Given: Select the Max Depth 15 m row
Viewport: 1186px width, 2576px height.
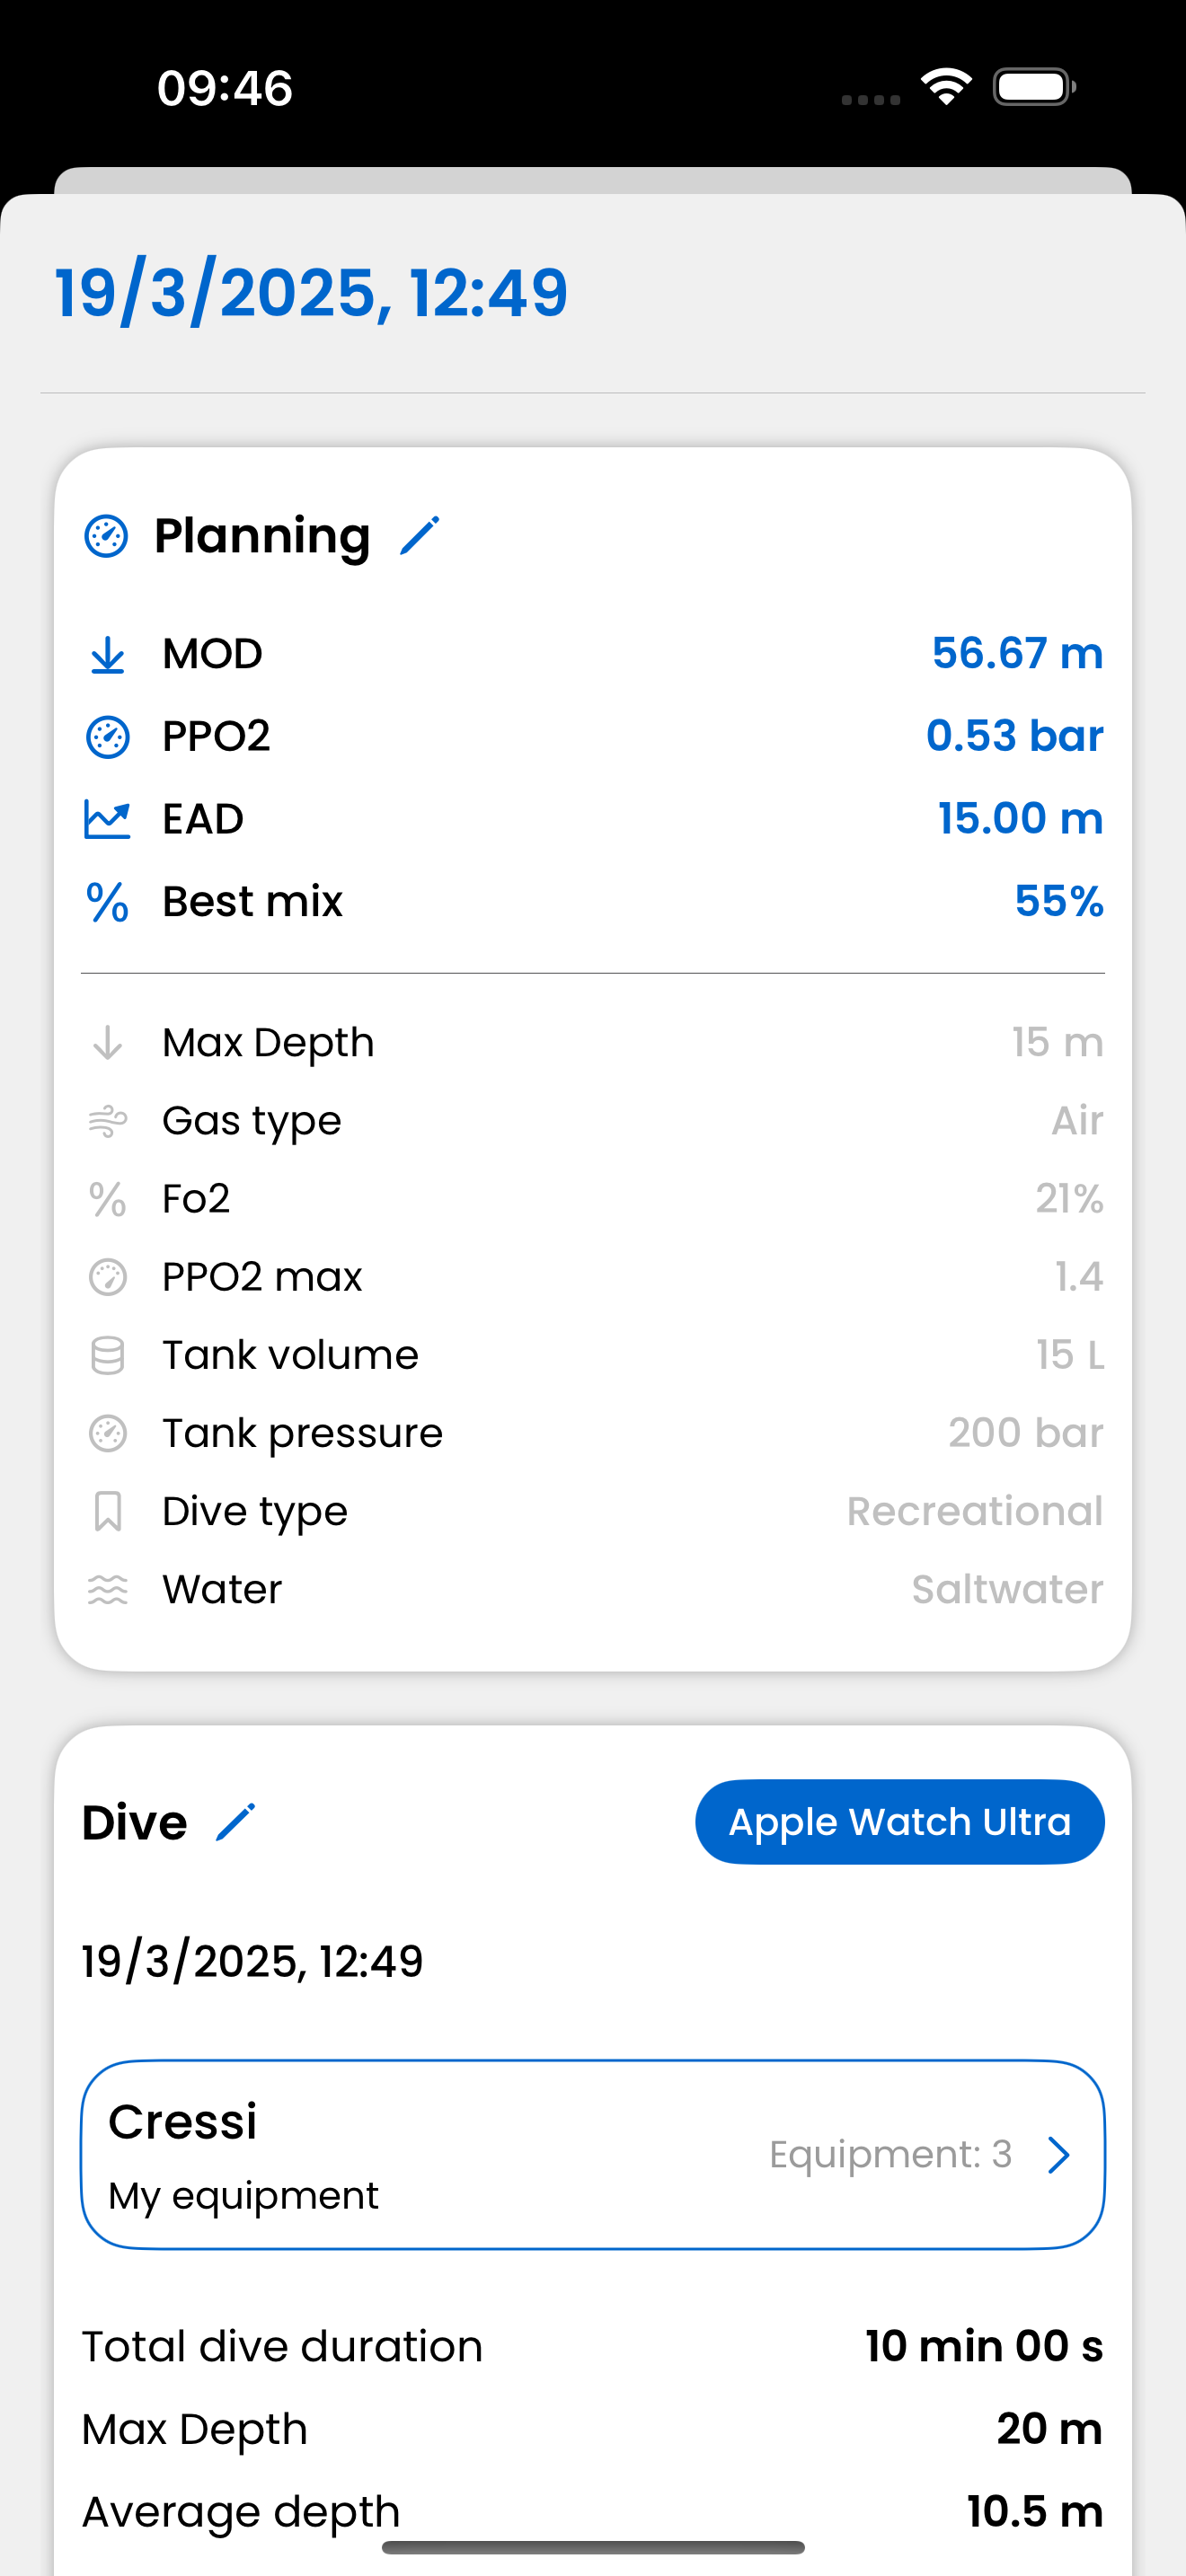Looking at the screenshot, I should (x=592, y=1043).
